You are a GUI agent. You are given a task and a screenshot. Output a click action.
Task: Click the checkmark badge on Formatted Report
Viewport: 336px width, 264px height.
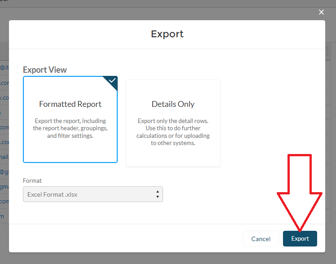112,81
